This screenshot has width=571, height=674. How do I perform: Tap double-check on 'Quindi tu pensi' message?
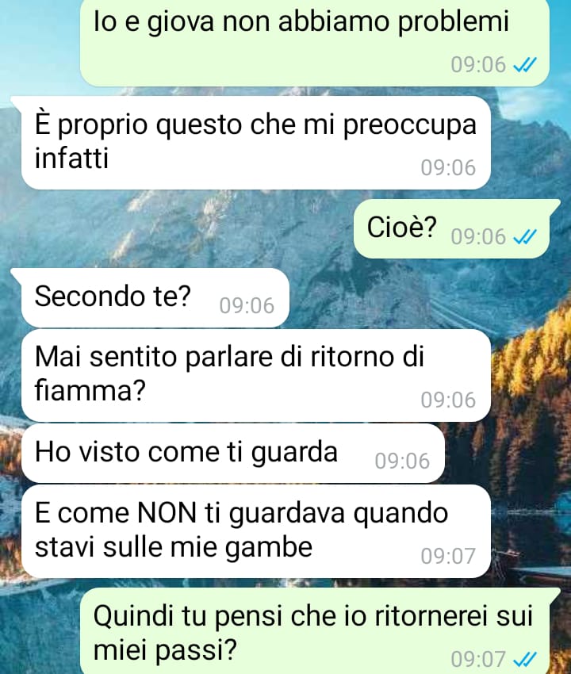point(526,659)
